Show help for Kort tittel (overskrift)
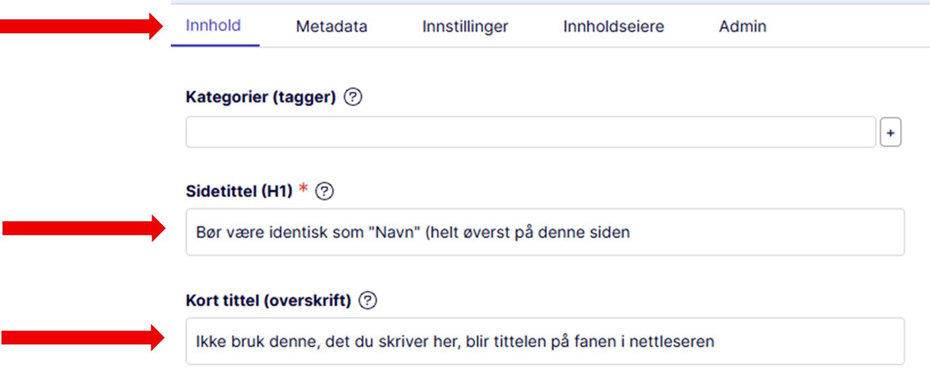930x385 pixels. click(367, 300)
